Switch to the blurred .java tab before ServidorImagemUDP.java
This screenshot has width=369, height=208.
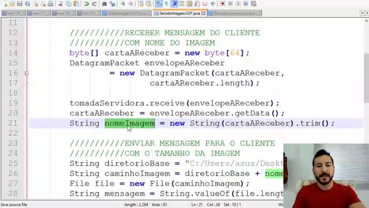pyautogui.click(x=127, y=13)
